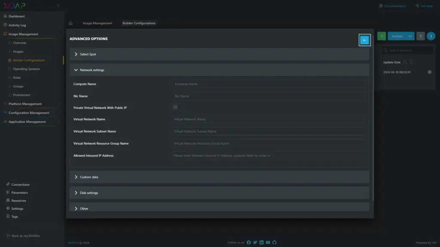Screen dimensions: 440x247
Task: Open Provisioners in the sidebar
Action: point(21,95)
